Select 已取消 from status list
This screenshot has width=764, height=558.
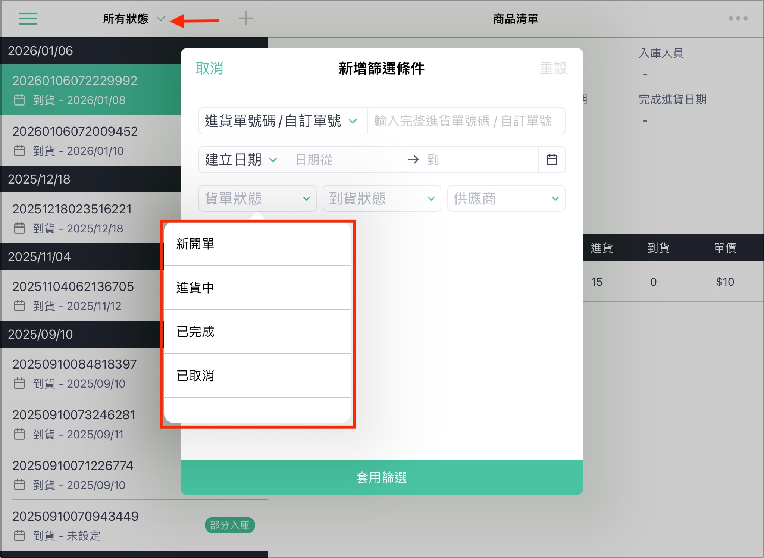point(257,376)
